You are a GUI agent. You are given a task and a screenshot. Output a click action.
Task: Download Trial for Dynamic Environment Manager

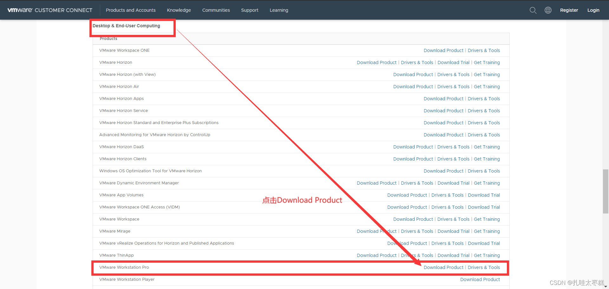pyautogui.click(x=454, y=183)
